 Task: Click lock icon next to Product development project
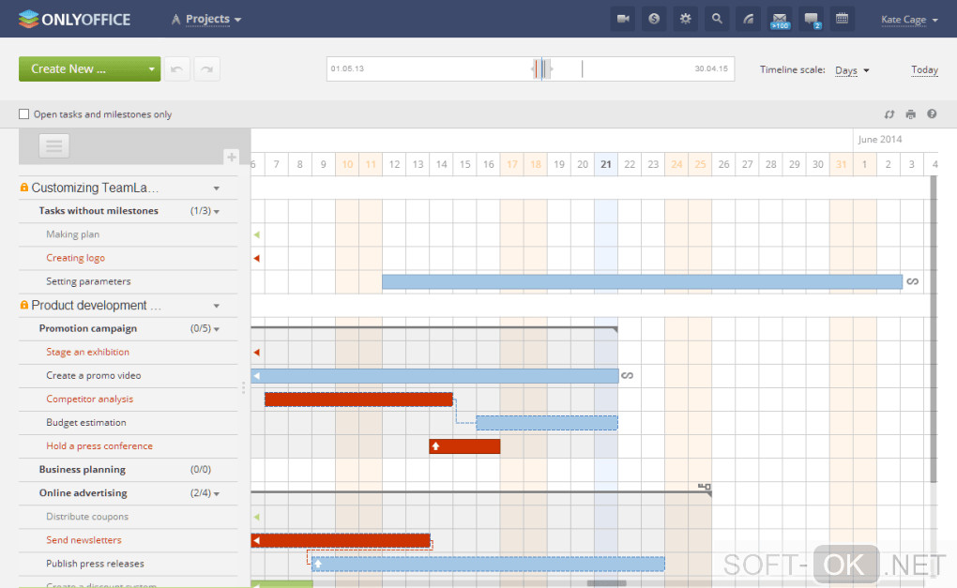point(23,305)
